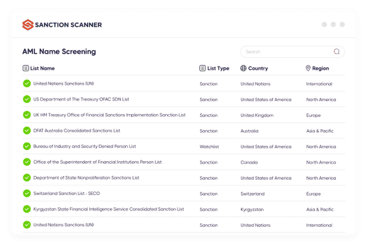Sort by Region column header
This screenshot has width=367, height=247.
tap(321, 68)
